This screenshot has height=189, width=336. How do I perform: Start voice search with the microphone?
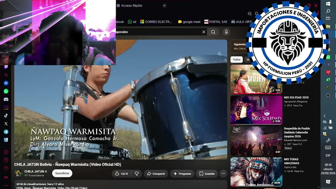(227, 32)
